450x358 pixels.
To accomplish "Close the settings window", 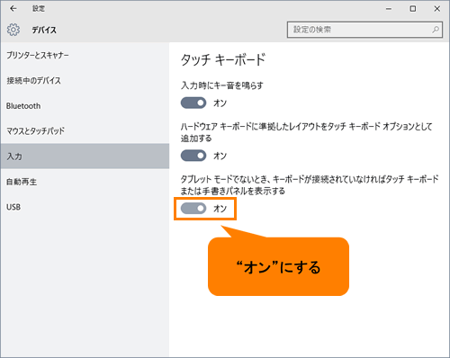I will tap(437, 9).
